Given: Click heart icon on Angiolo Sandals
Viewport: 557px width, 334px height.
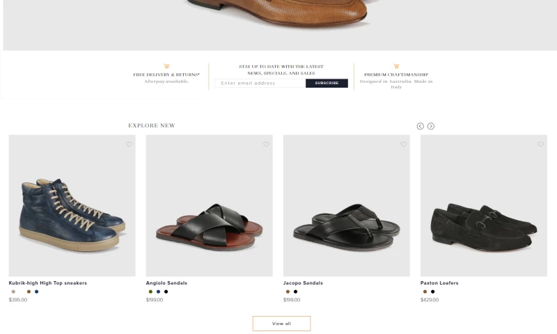Looking at the screenshot, I should [x=266, y=145].
